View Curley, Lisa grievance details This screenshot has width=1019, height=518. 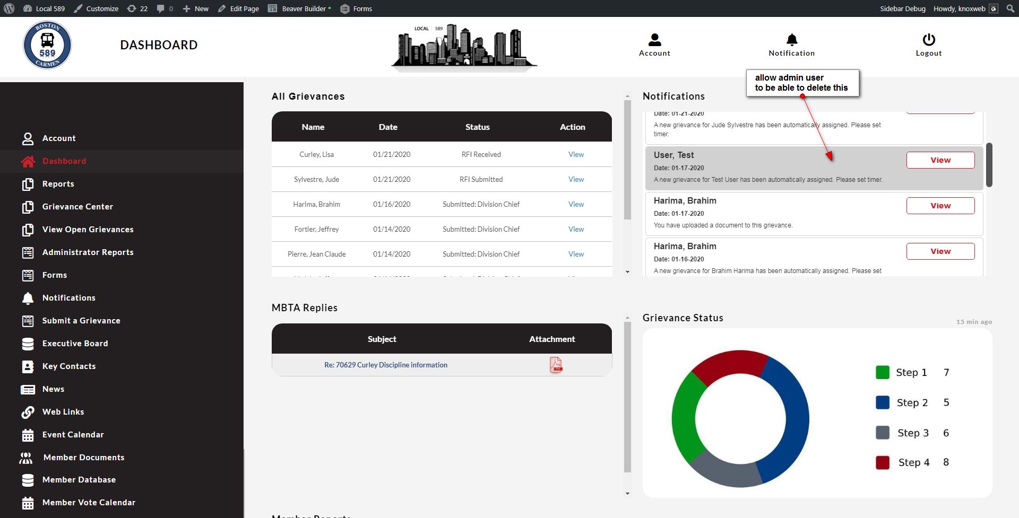pyautogui.click(x=576, y=155)
